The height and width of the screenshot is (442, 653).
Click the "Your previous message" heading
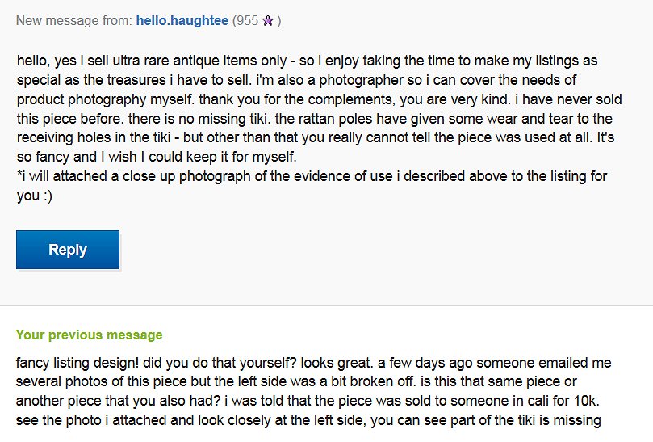coord(89,335)
